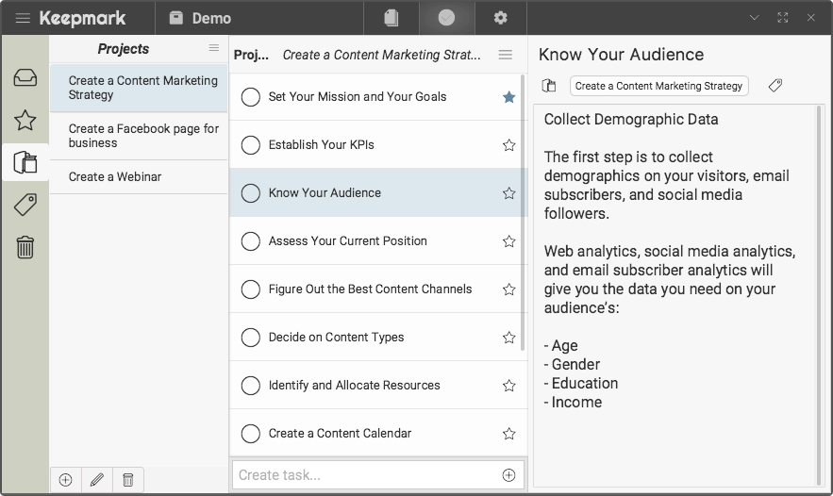Star the 'Assess Your Current Position' task
The width and height of the screenshot is (833, 496).
[508, 241]
